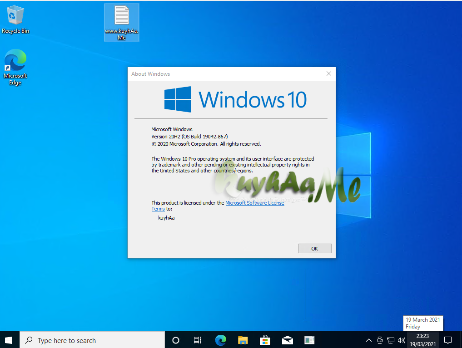Open network status tray icon

pyautogui.click(x=391, y=340)
